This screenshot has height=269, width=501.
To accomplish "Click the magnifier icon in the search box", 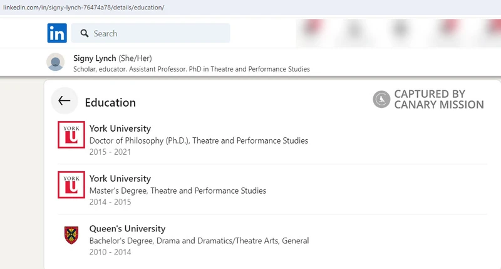I will tap(83, 34).
